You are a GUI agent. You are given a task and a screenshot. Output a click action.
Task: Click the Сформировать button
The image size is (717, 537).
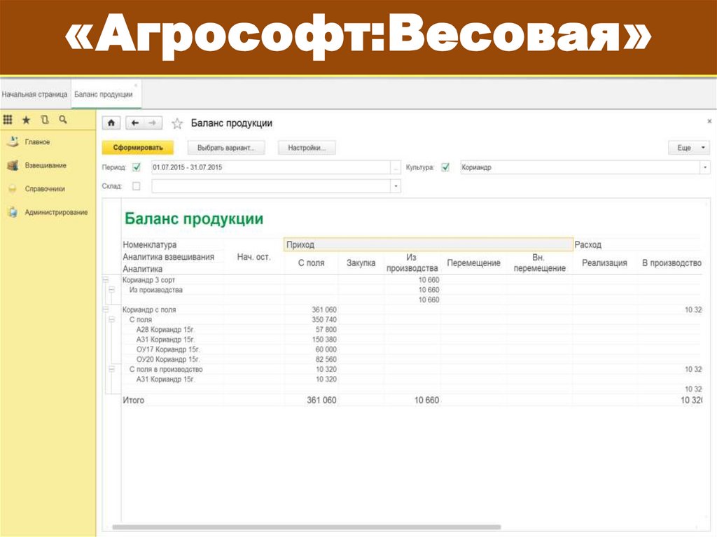[138, 148]
